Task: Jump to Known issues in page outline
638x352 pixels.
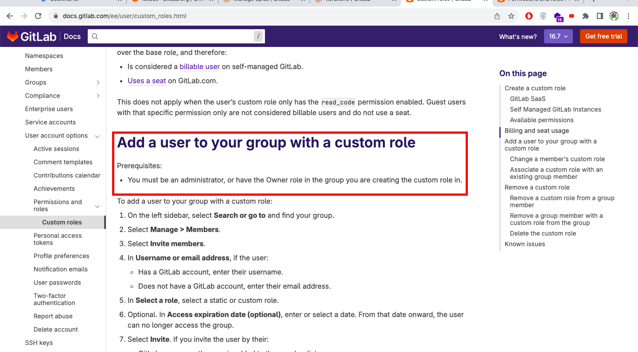Action: 525,244
